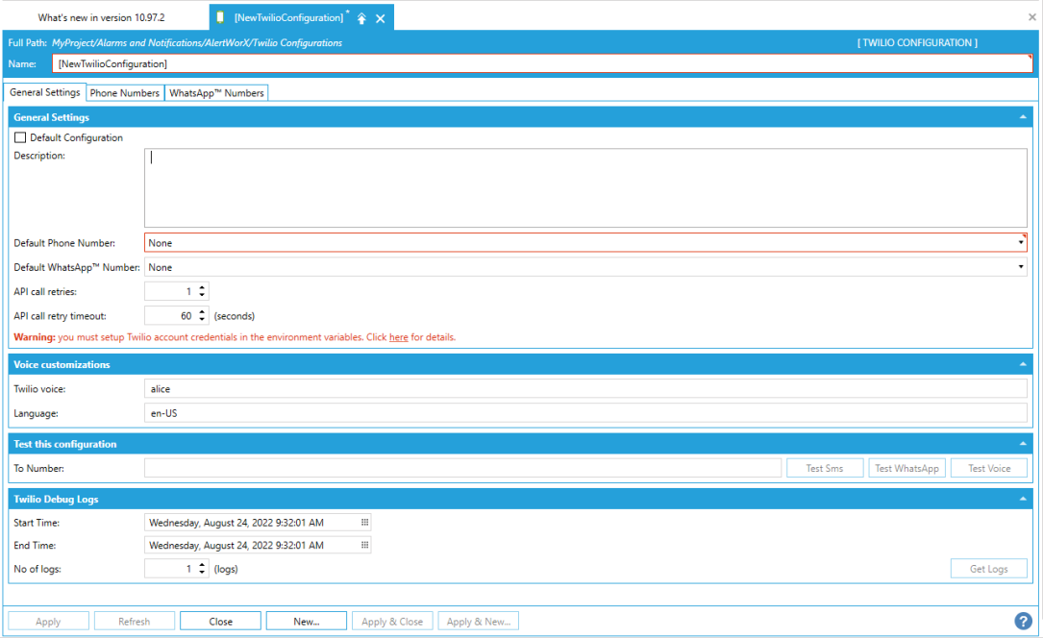Switch to the WhatsApp Numbers tab
Viewport: 1043px width, 638px height.
coord(216,93)
